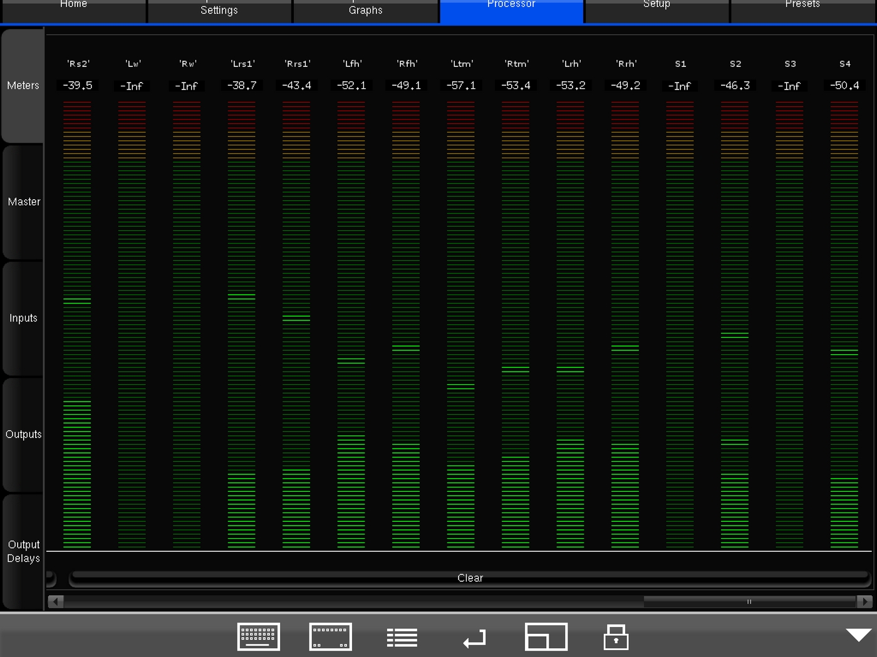Click the compact keyboard icon

tap(330, 637)
